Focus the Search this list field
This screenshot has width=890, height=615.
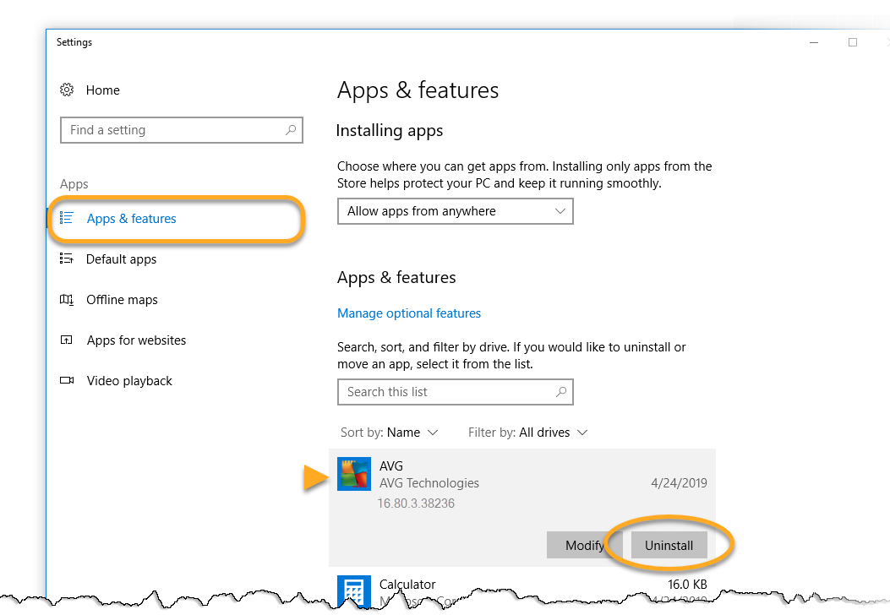(x=456, y=392)
